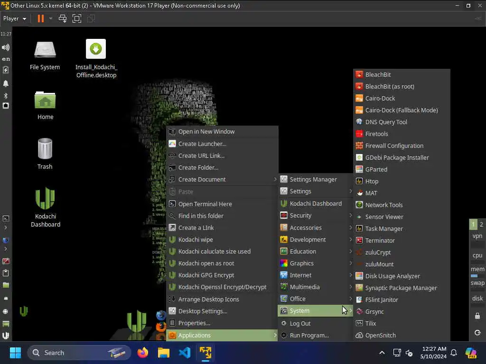Switch to workspace 1
Screen dimensions: 486x364
473,224
